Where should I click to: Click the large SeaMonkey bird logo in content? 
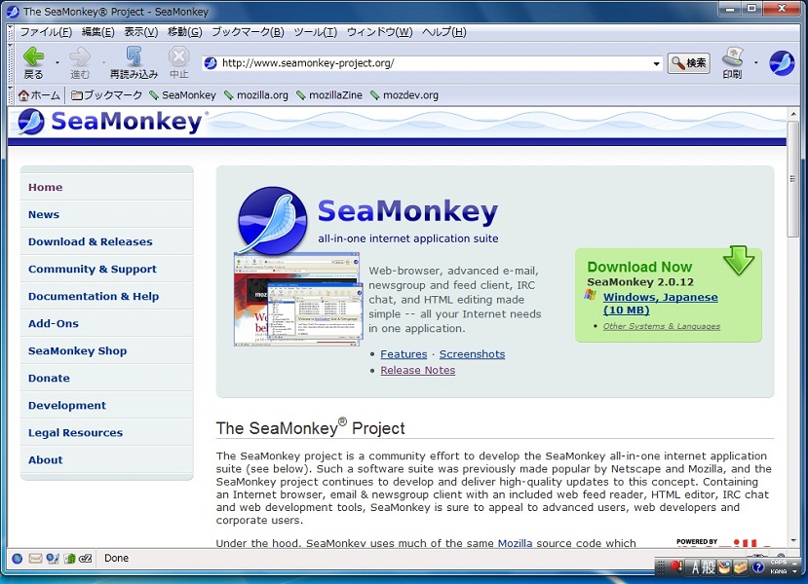click(273, 221)
